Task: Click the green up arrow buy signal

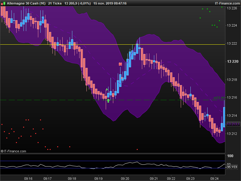Action: [108, 100]
